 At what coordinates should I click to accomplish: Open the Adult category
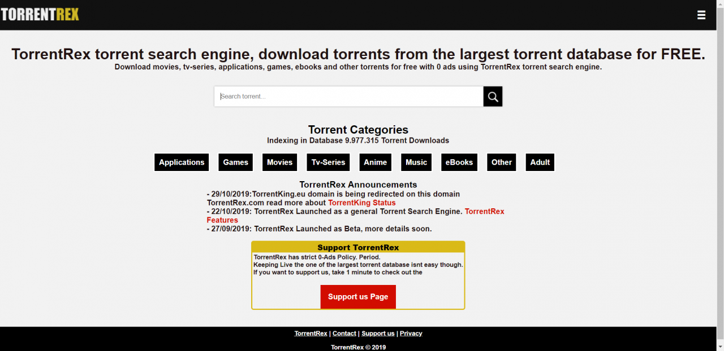(x=540, y=163)
